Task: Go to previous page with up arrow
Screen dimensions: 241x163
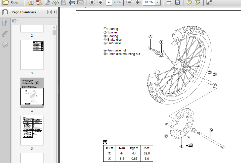Action: click(x=92, y=2)
